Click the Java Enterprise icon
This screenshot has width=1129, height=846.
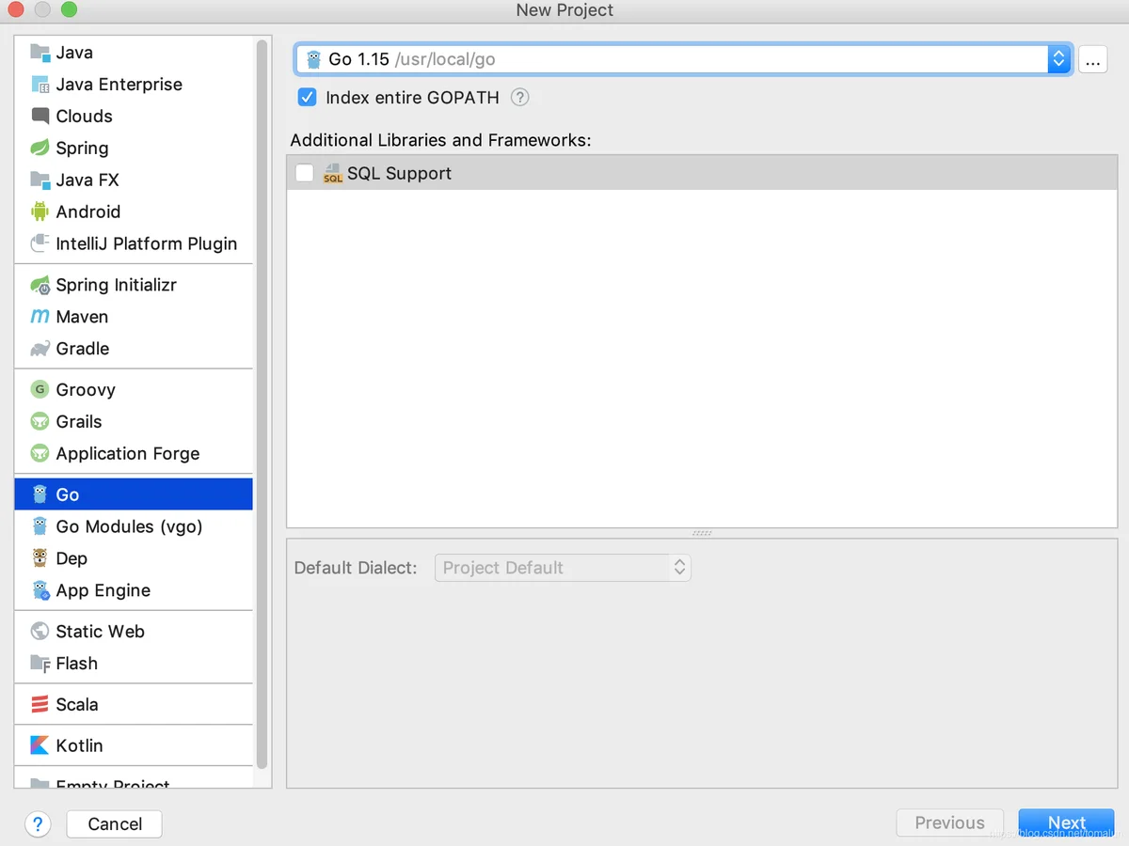(40, 85)
